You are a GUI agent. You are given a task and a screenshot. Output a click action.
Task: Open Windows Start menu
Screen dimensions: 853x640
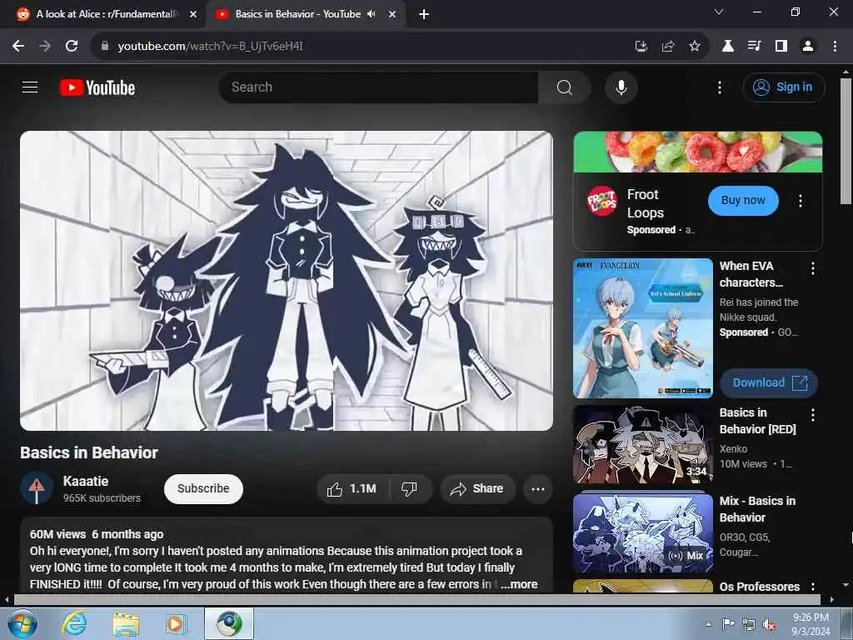22,623
